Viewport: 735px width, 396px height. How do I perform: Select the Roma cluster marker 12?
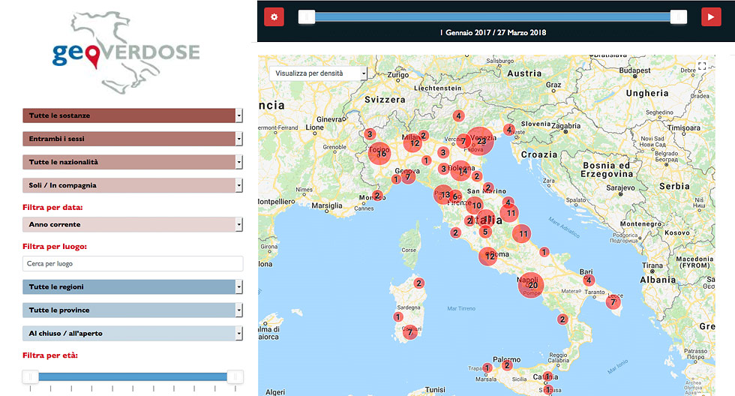[x=488, y=256]
